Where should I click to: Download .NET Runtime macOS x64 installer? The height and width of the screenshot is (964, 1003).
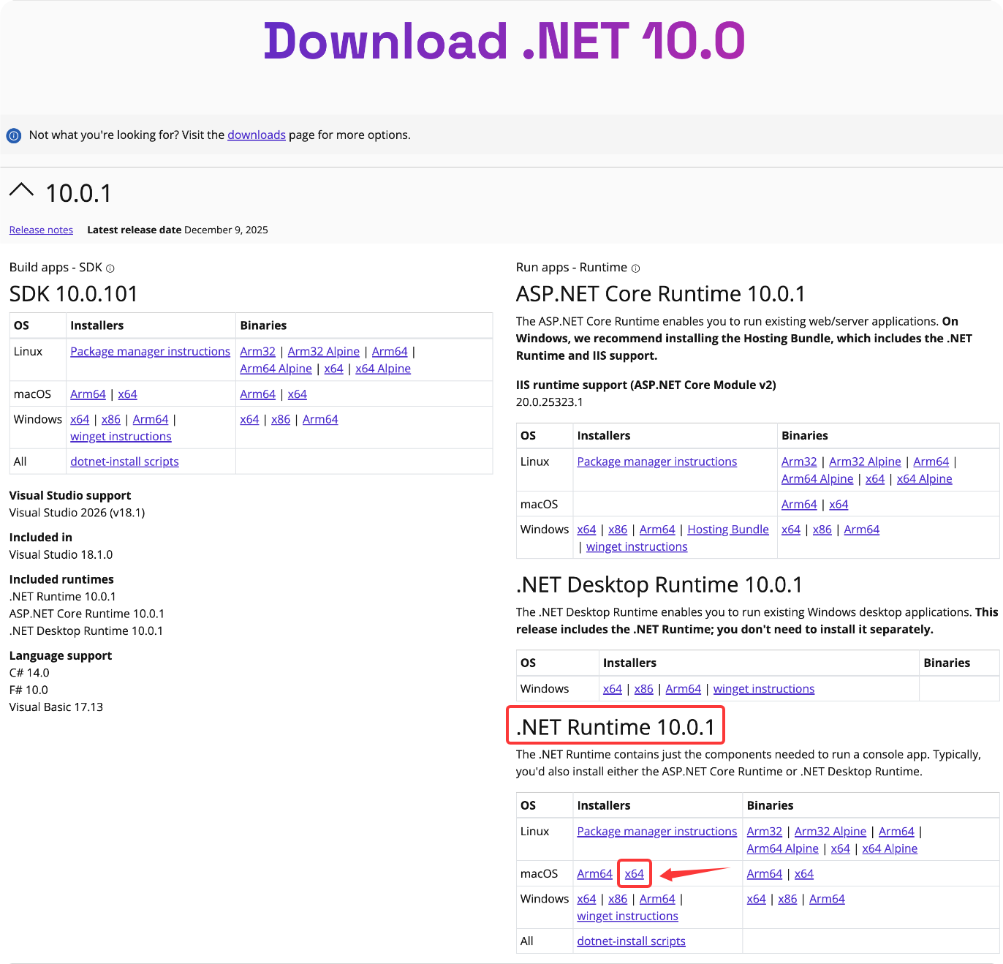click(635, 874)
